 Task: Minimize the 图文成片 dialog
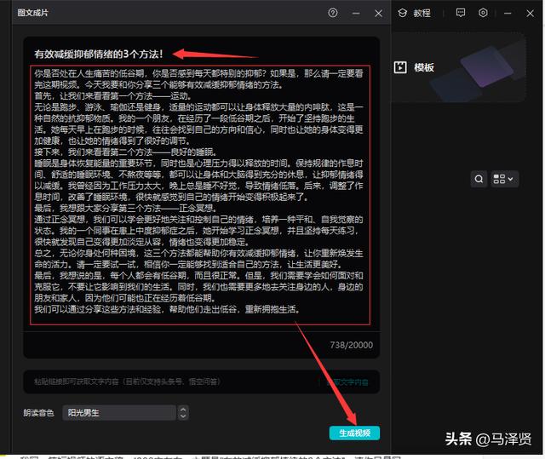pos(356,14)
